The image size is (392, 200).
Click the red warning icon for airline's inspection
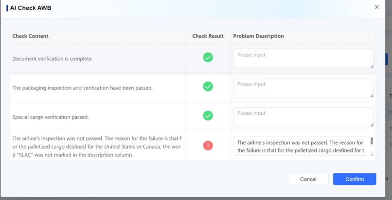pyautogui.click(x=208, y=145)
